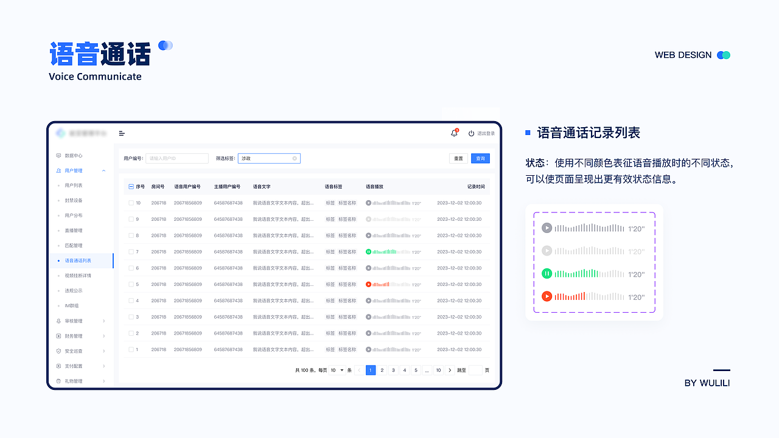Check the checkbox for row 7
Image resolution: width=779 pixels, height=438 pixels.
131,251
